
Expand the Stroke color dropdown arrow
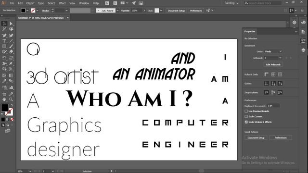38,11
